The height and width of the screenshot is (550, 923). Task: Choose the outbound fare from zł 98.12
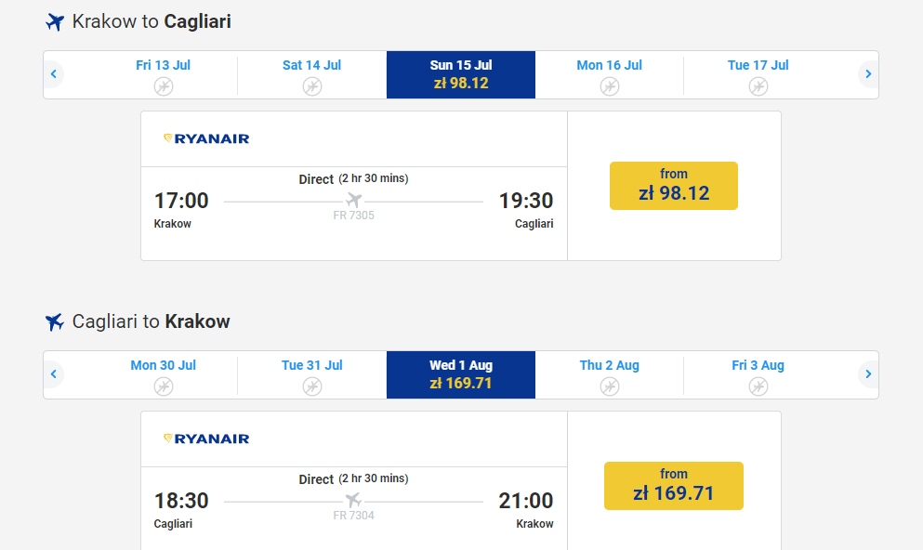coord(674,186)
